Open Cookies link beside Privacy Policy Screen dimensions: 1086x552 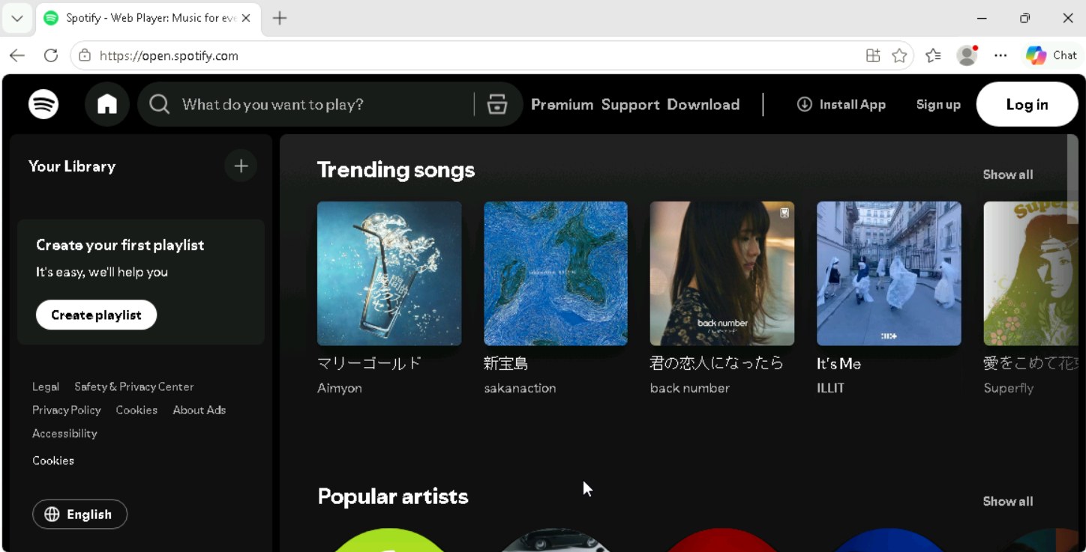(136, 410)
